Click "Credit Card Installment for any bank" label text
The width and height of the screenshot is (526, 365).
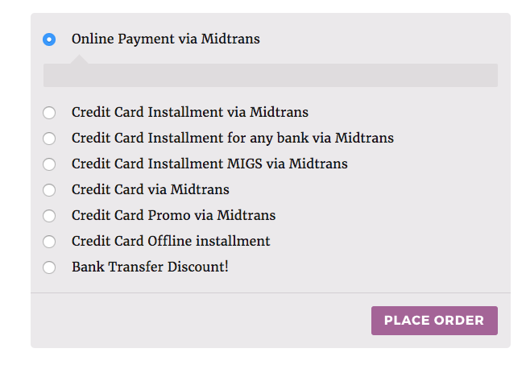coord(232,139)
